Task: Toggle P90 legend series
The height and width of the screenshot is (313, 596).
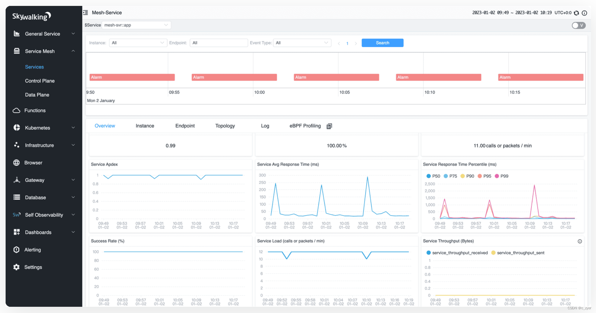Action: (467, 176)
